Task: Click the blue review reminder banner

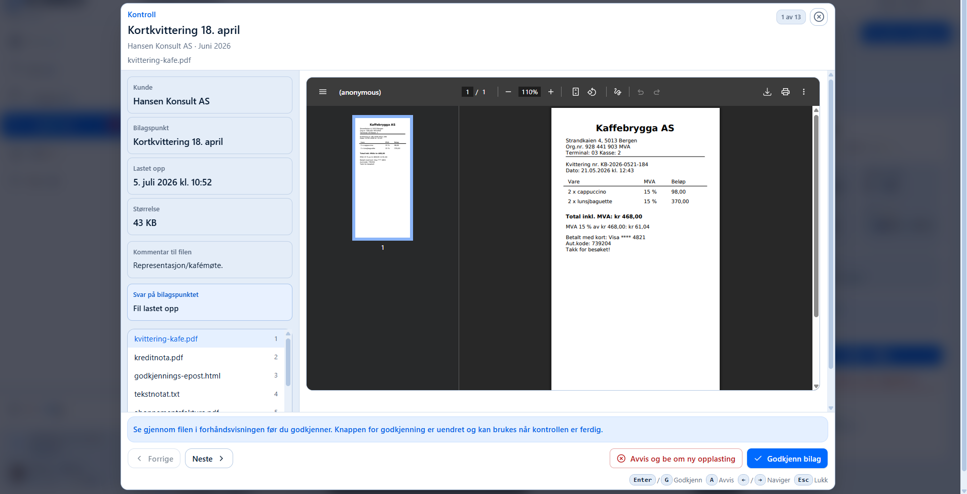Action: pyautogui.click(x=477, y=429)
